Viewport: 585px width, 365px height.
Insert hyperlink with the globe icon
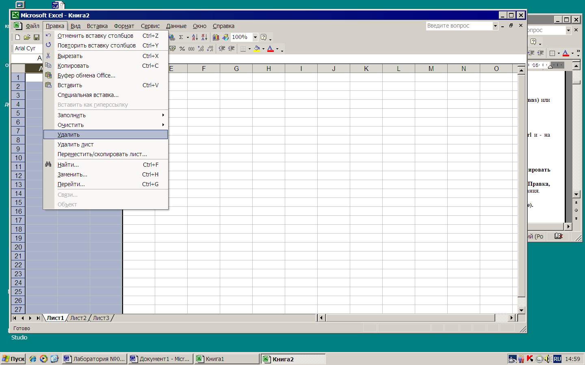point(172,37)
